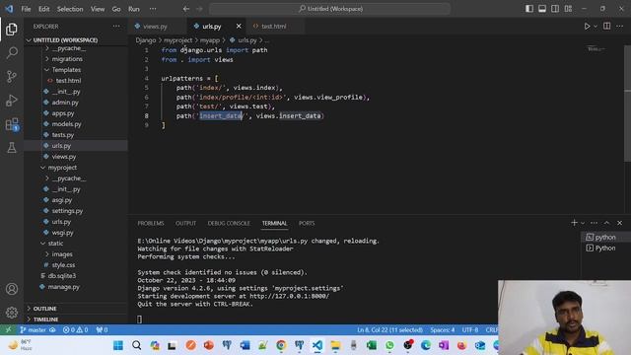Close the terminal panel
Viewport: 631px width, 355px height.
tap(620, 223)
